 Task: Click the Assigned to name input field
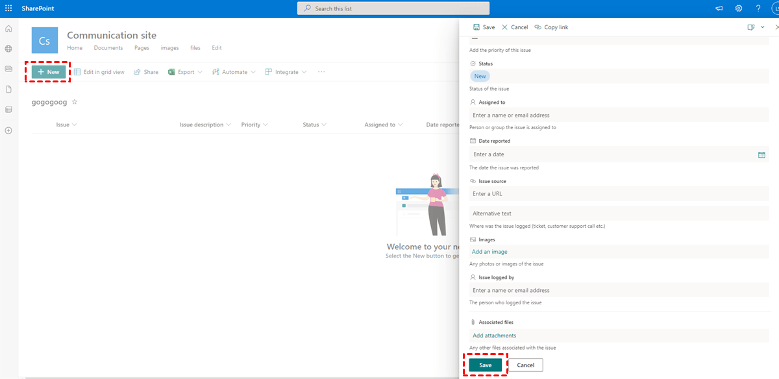click(617, 116)
